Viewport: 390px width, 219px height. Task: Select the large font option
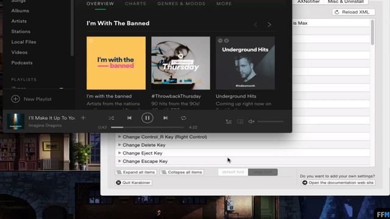(263, 172)
